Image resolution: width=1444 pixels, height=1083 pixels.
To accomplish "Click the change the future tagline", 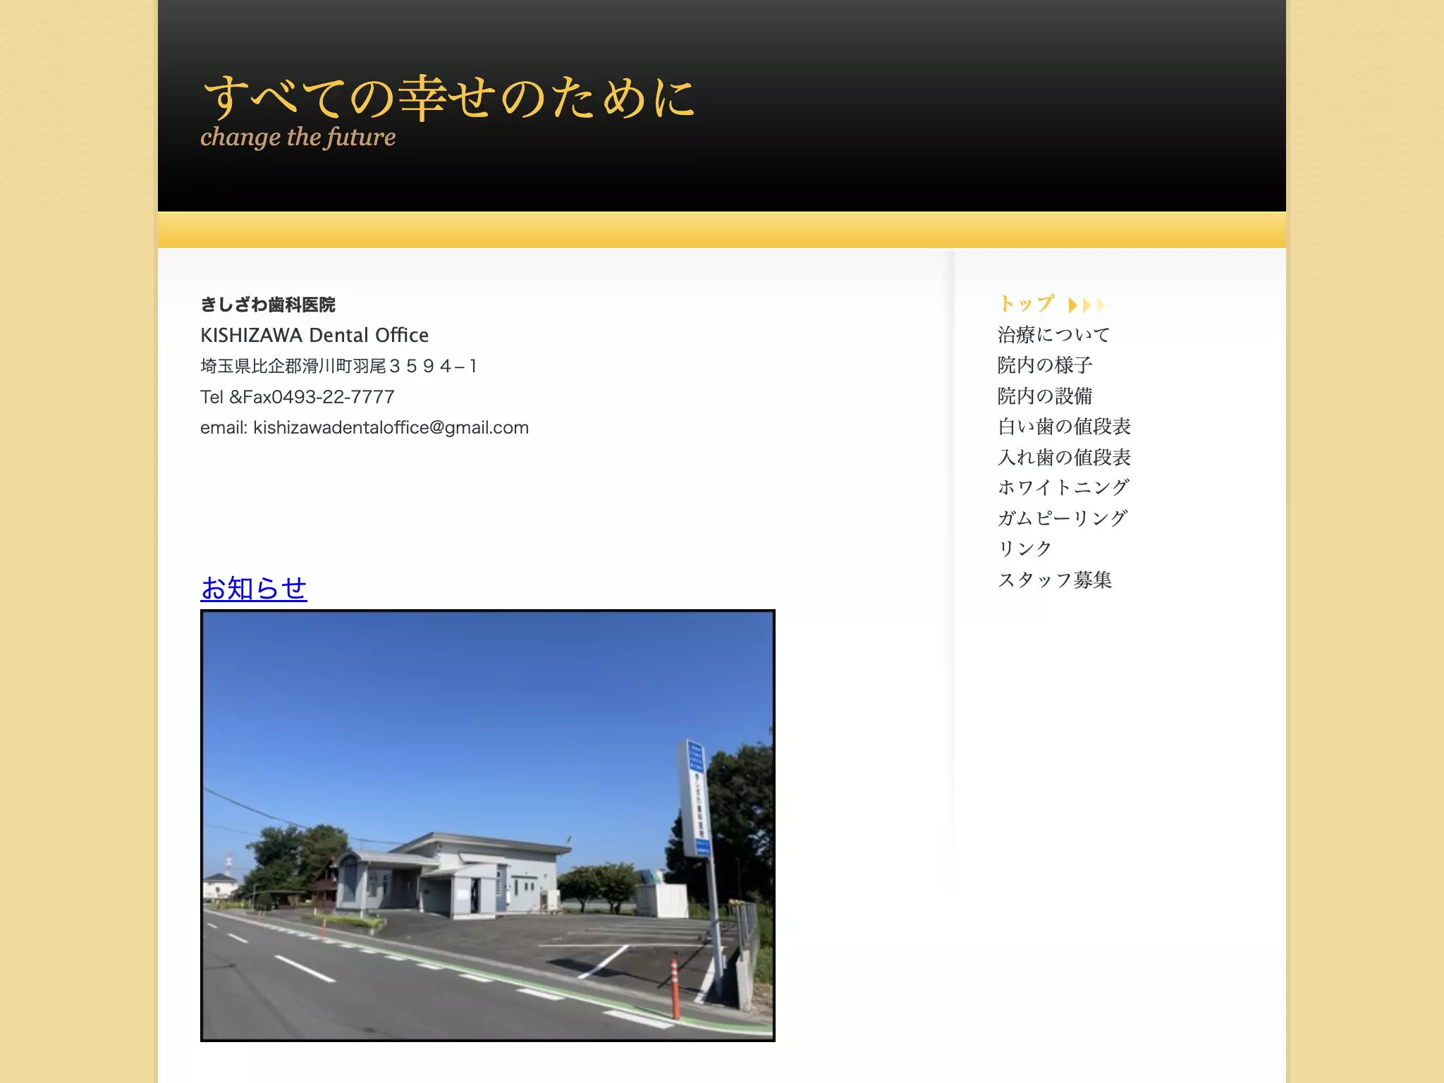I will pyautogui.click(x=298, y=137).
